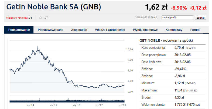Screen dimensions: 212x109
Task: Open the Komunikaty tab
Action: pos(174,30)
